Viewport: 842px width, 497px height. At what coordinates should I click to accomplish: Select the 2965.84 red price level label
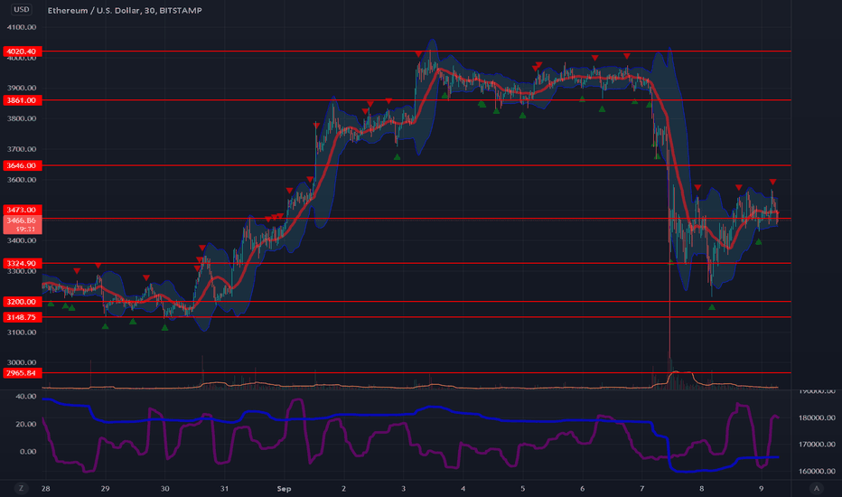(22, 373)
